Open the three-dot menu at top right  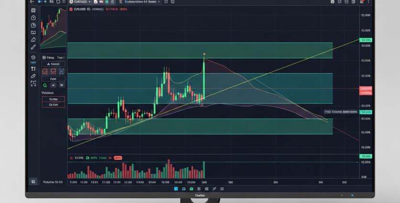(x=368, y=1)
